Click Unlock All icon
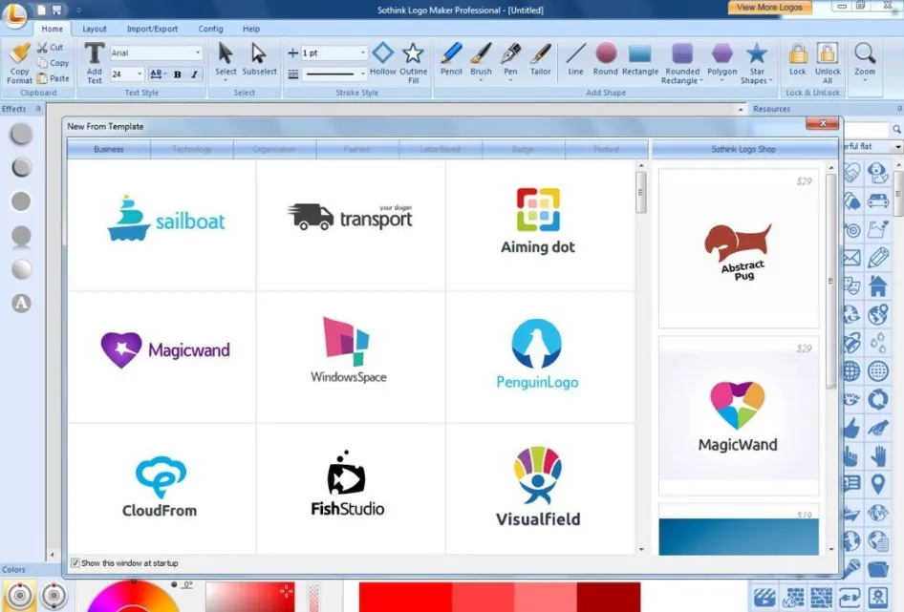The height and width of the screenshot is (612, 904). click(828, 63)
